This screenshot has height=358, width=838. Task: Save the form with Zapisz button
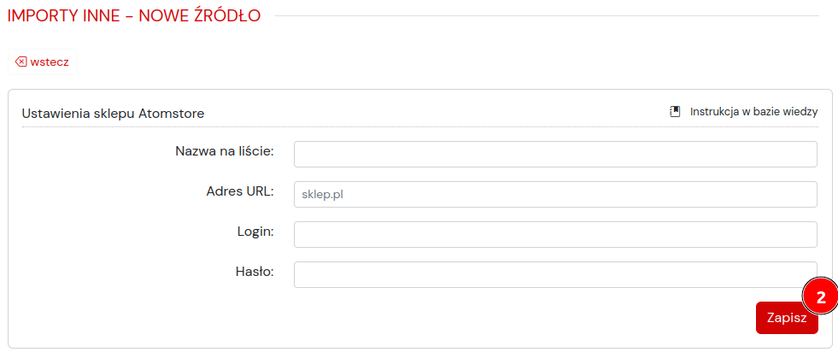[x=786, y=318]
